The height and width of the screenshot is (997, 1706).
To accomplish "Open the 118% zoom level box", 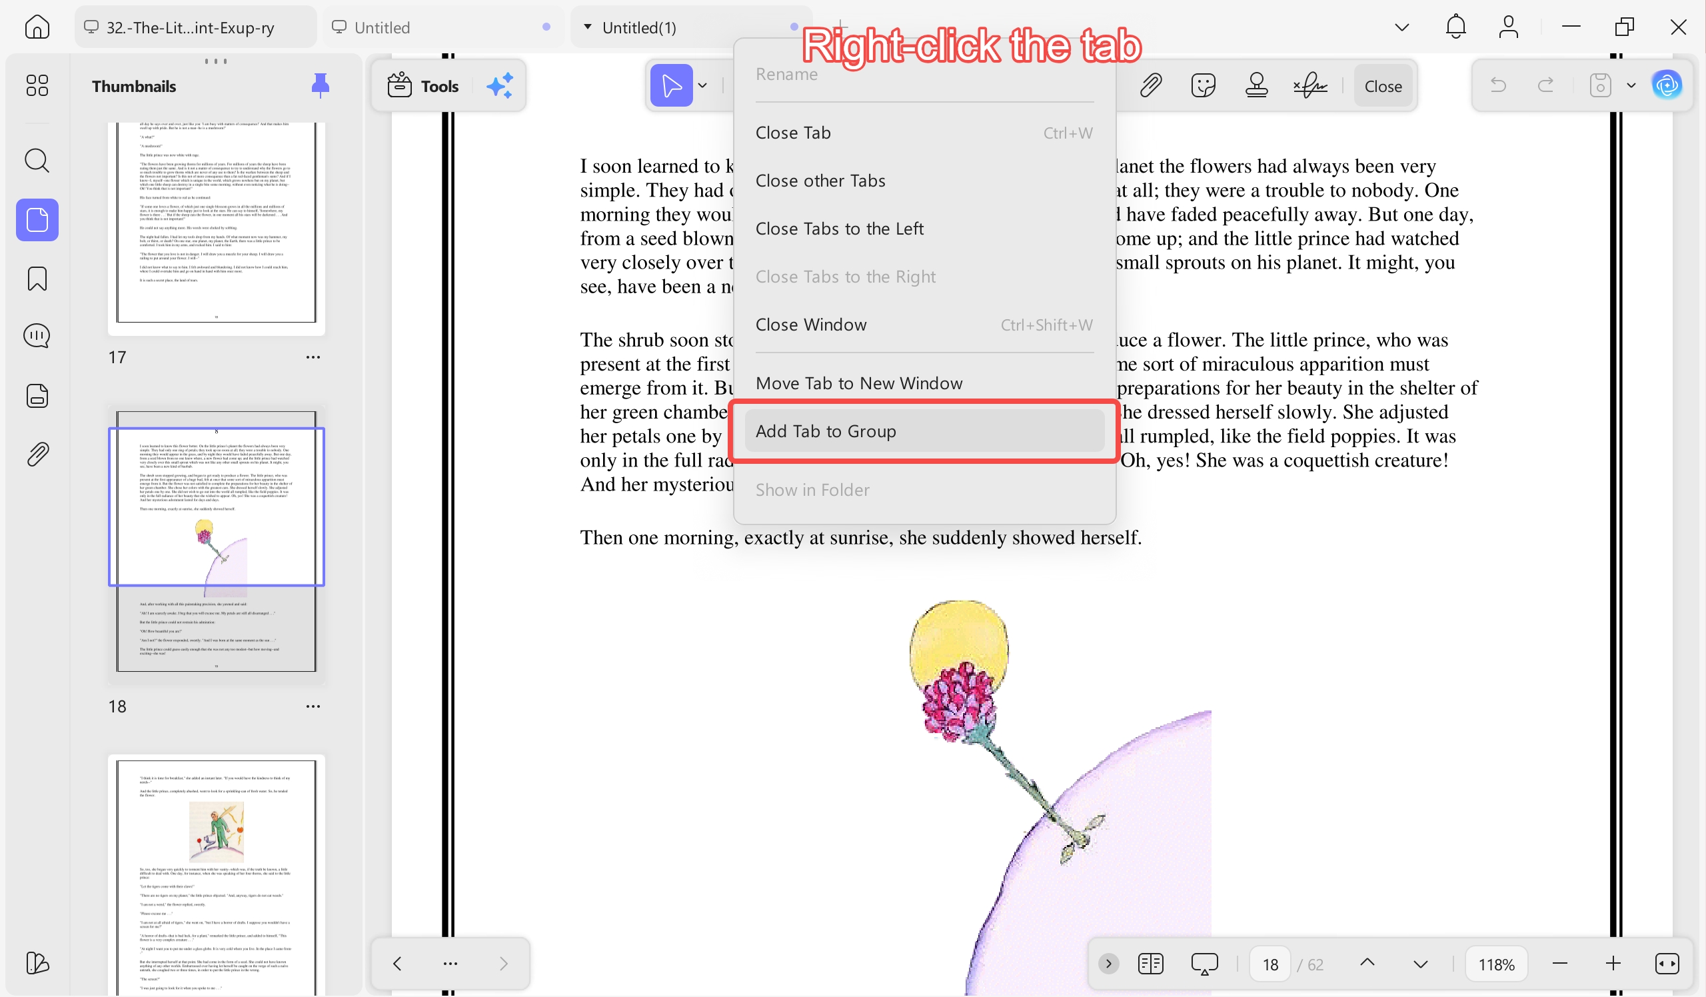I will tap(1496, 964).
